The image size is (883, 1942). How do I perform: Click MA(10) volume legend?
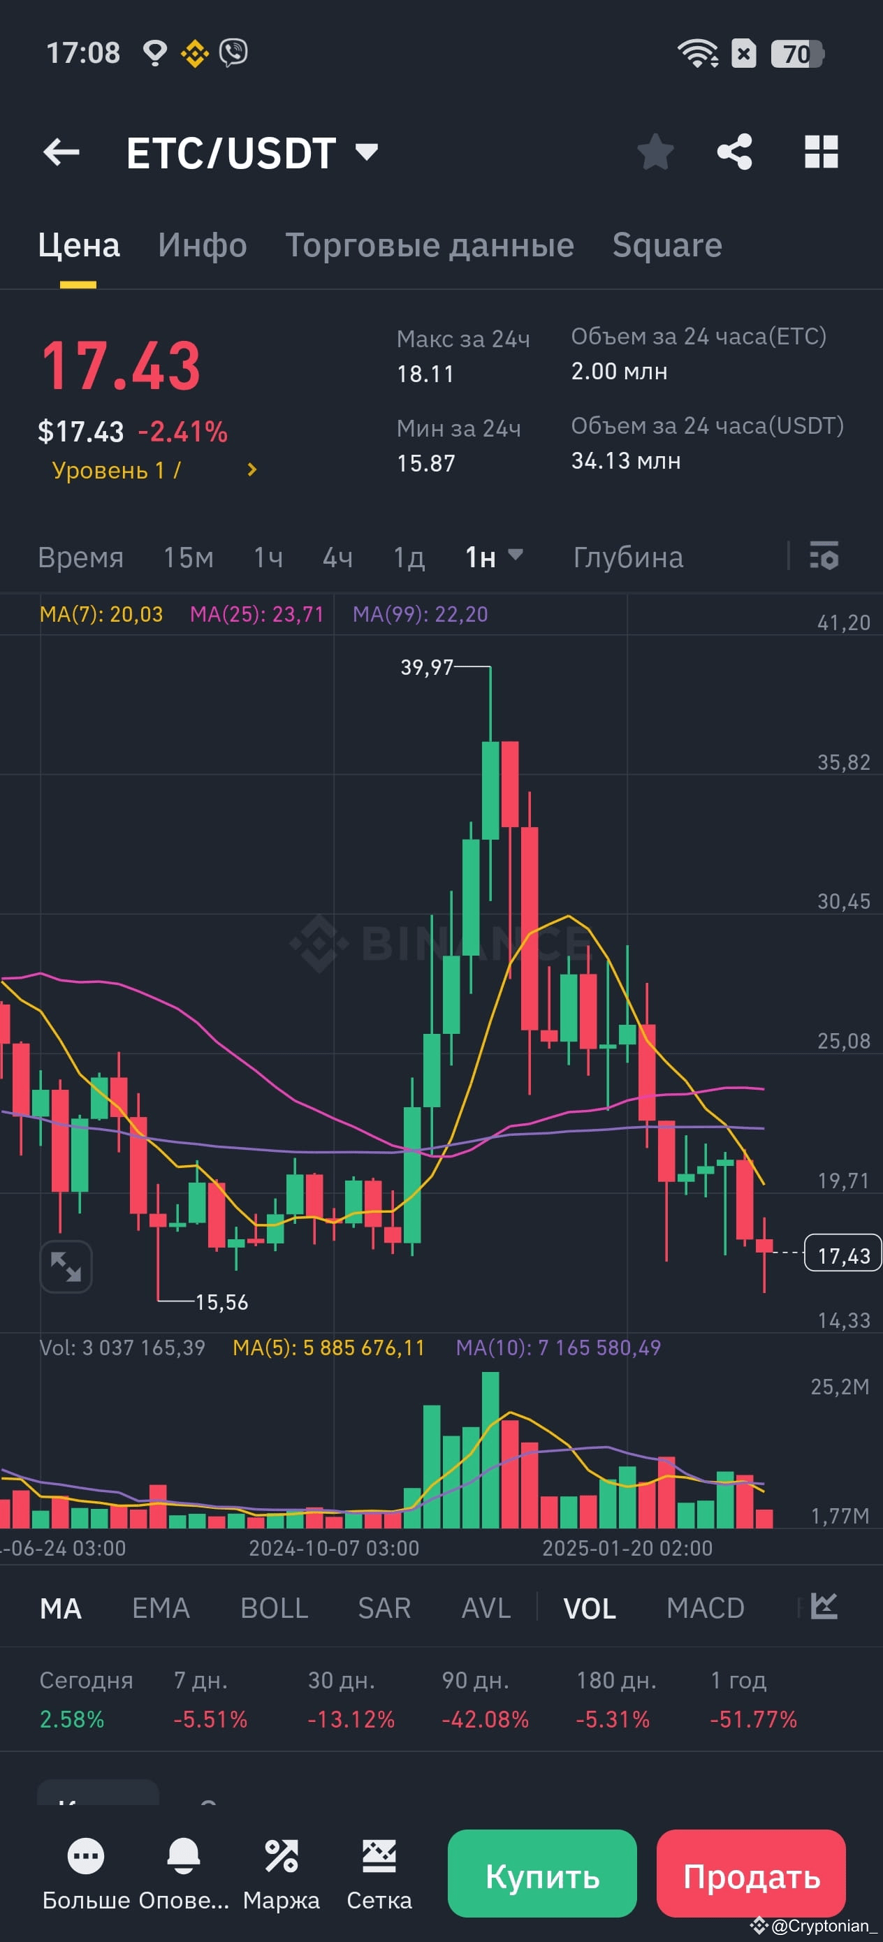click(x=558, y=1348)
